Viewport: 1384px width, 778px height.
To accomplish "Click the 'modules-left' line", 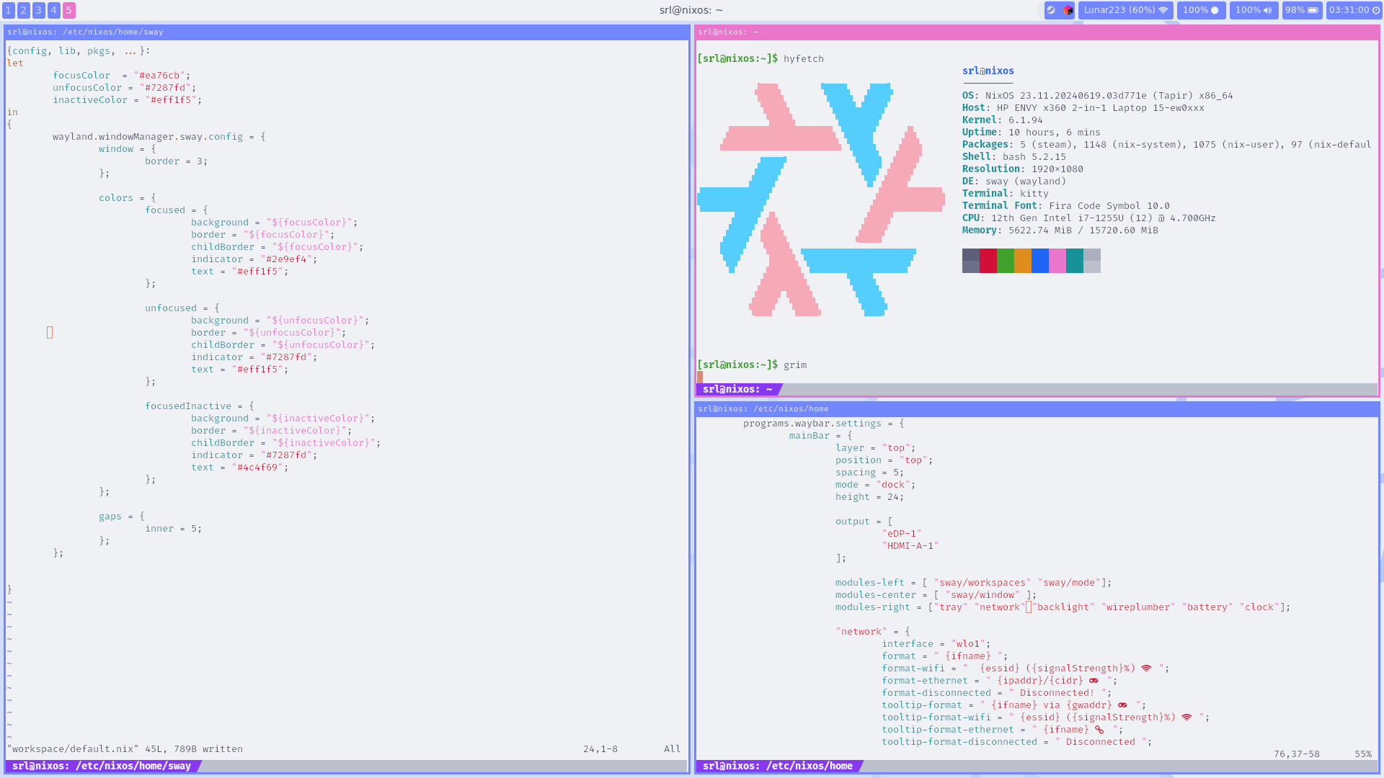I will click(974, 582).
